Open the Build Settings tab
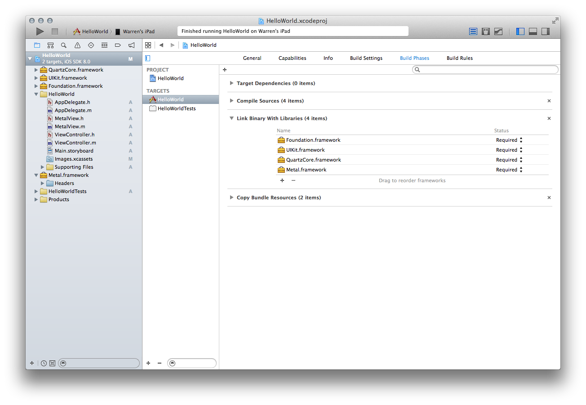Image resolution: width=586 pixels, height=405 pixels. pos(366,58)
